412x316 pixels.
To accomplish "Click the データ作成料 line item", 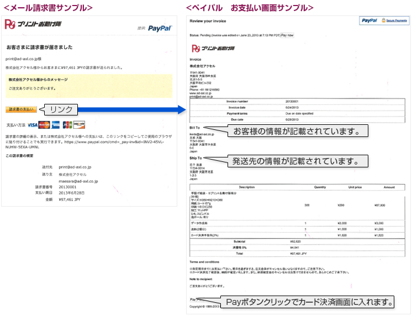I will tap(199, 223).
